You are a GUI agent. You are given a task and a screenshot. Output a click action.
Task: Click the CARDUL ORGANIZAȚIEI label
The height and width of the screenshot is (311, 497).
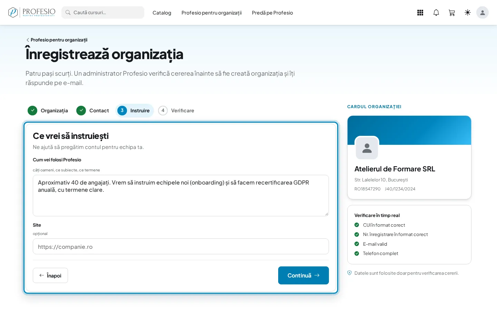(x=374, y=107)
